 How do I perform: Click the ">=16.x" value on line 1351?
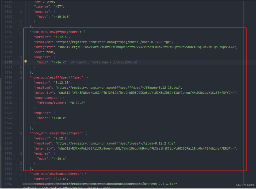(59, 158)
